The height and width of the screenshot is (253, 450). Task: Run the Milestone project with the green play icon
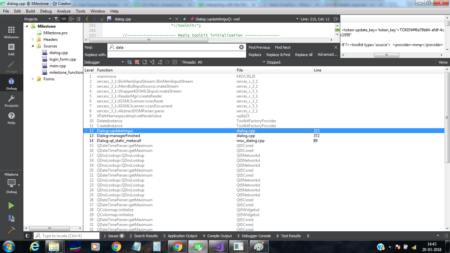point(11,206)
